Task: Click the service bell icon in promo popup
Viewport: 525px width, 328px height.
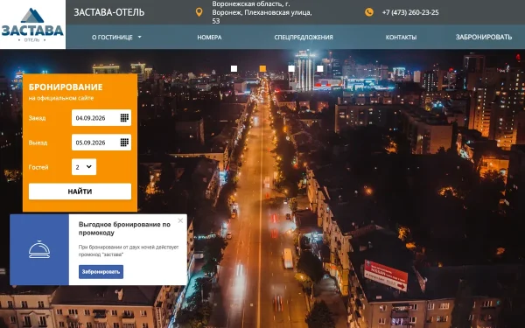Action: pos(39,249)
